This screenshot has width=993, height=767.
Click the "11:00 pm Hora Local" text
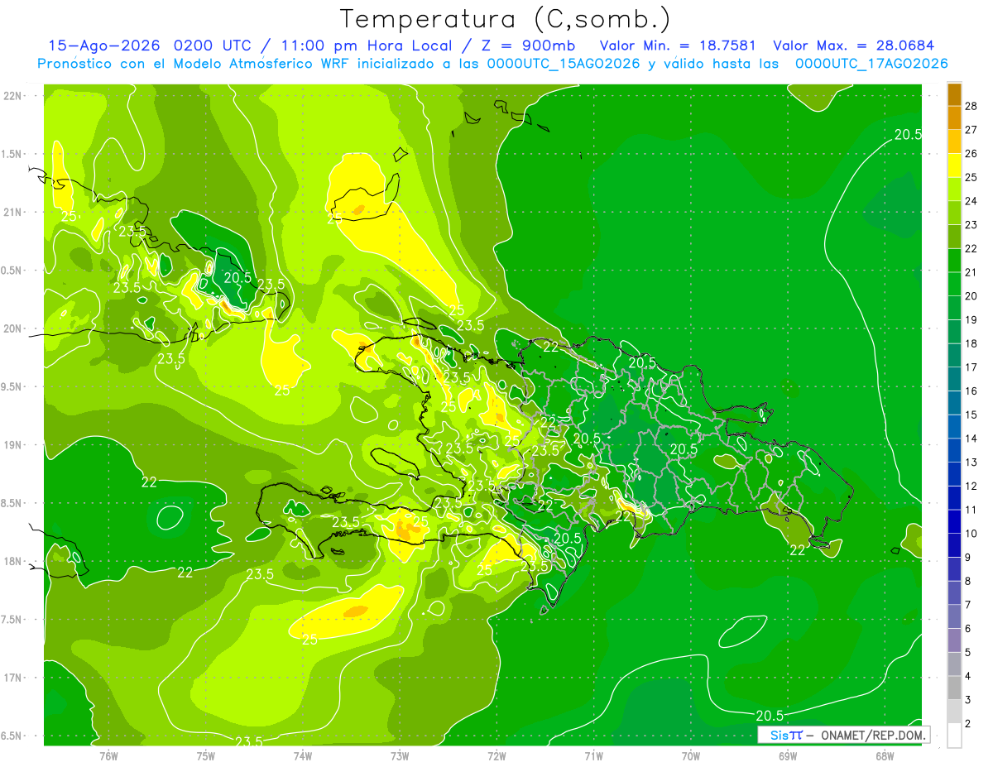(366, 46)
